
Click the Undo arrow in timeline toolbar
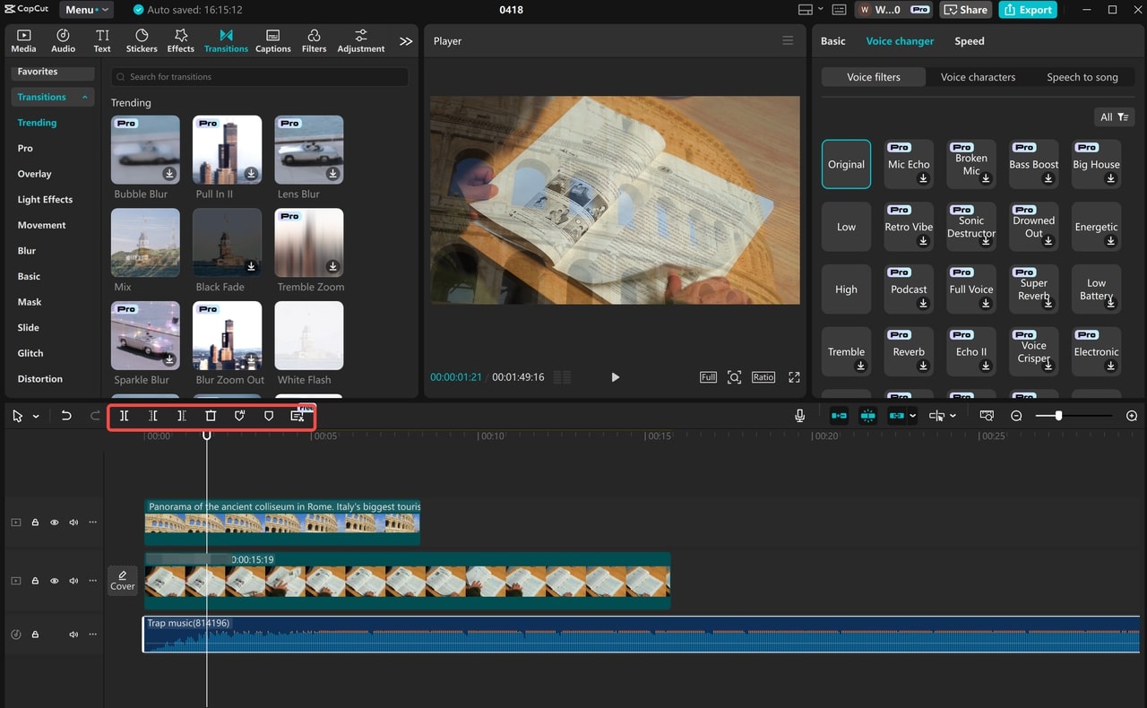click(66, 416)
